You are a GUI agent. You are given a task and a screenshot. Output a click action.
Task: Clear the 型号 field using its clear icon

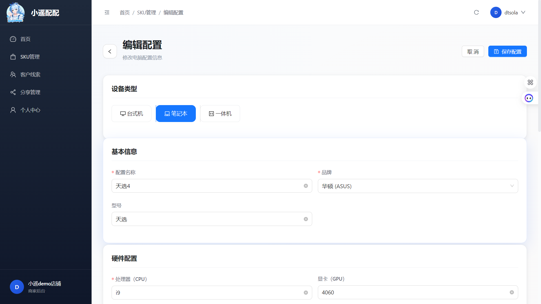tap(306, 219)
